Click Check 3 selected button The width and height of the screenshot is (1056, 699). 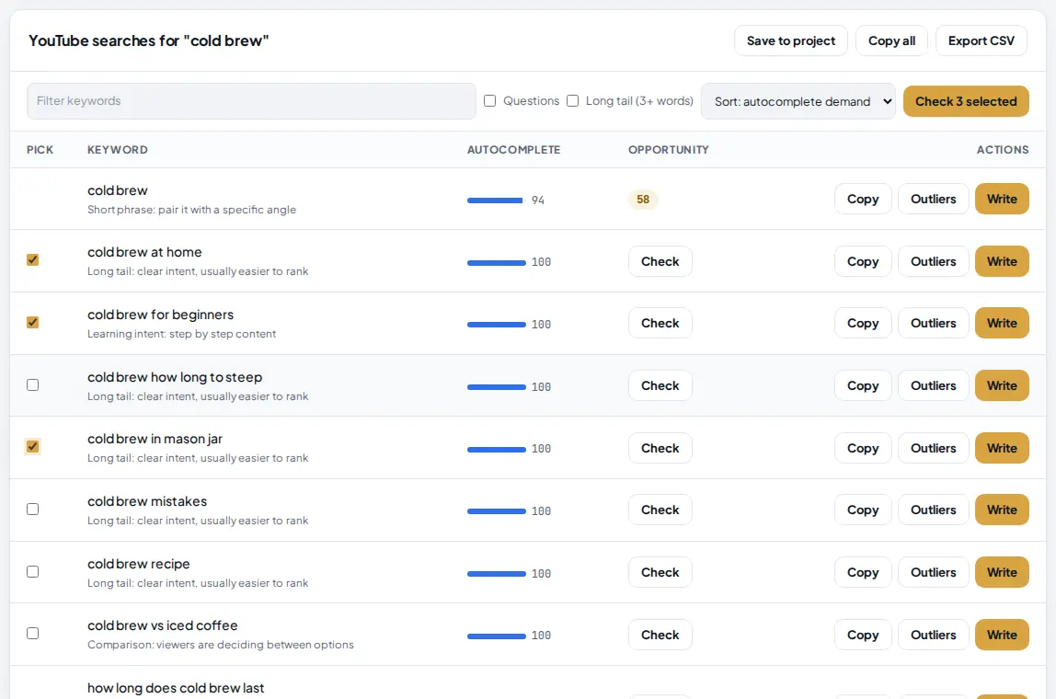pyautogui.click(x=966, y=101)
